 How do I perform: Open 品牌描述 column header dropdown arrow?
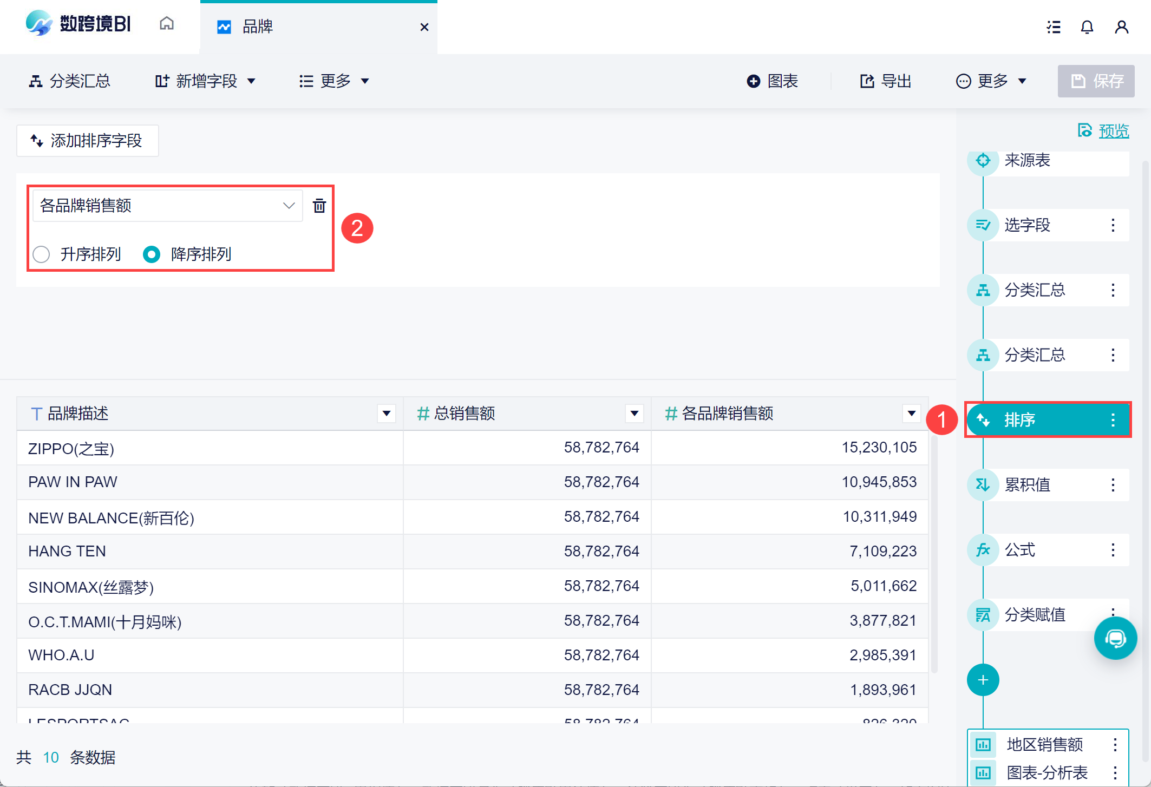pos(386,414)
